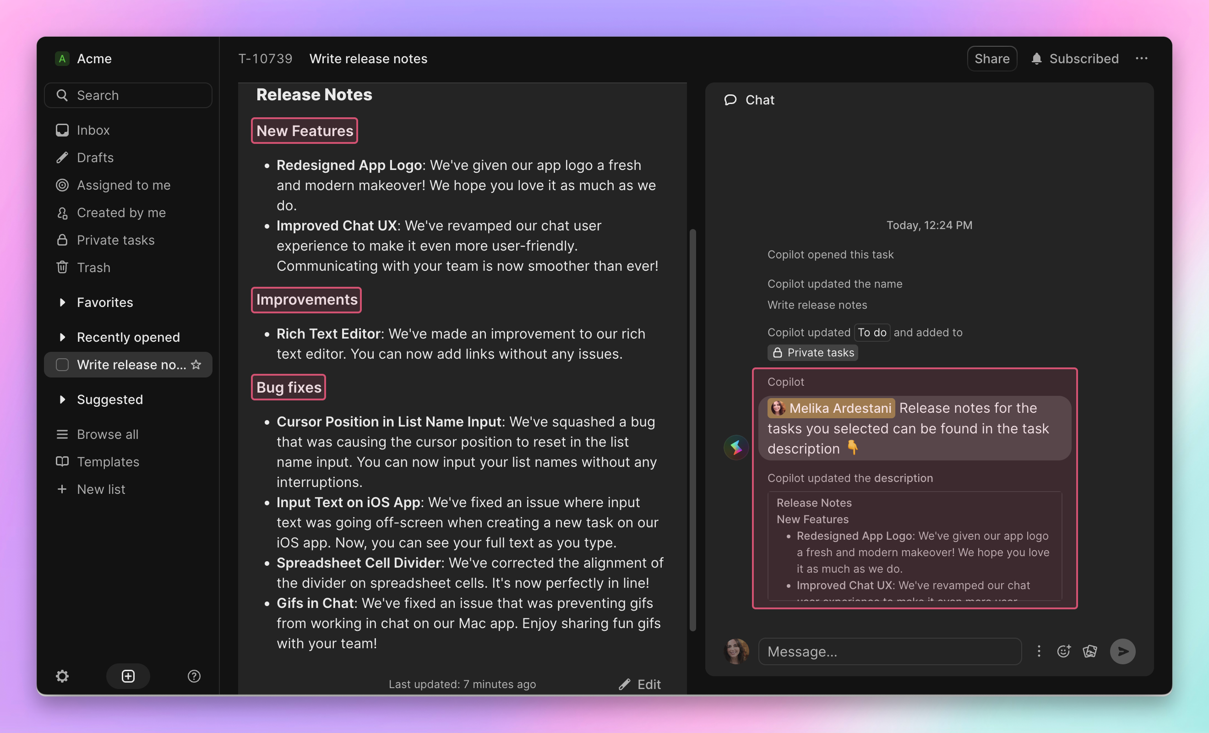Click the Today, 12:24 PM timestamp
This screenshot has width=1209, height=733.
tap(929, 225)
